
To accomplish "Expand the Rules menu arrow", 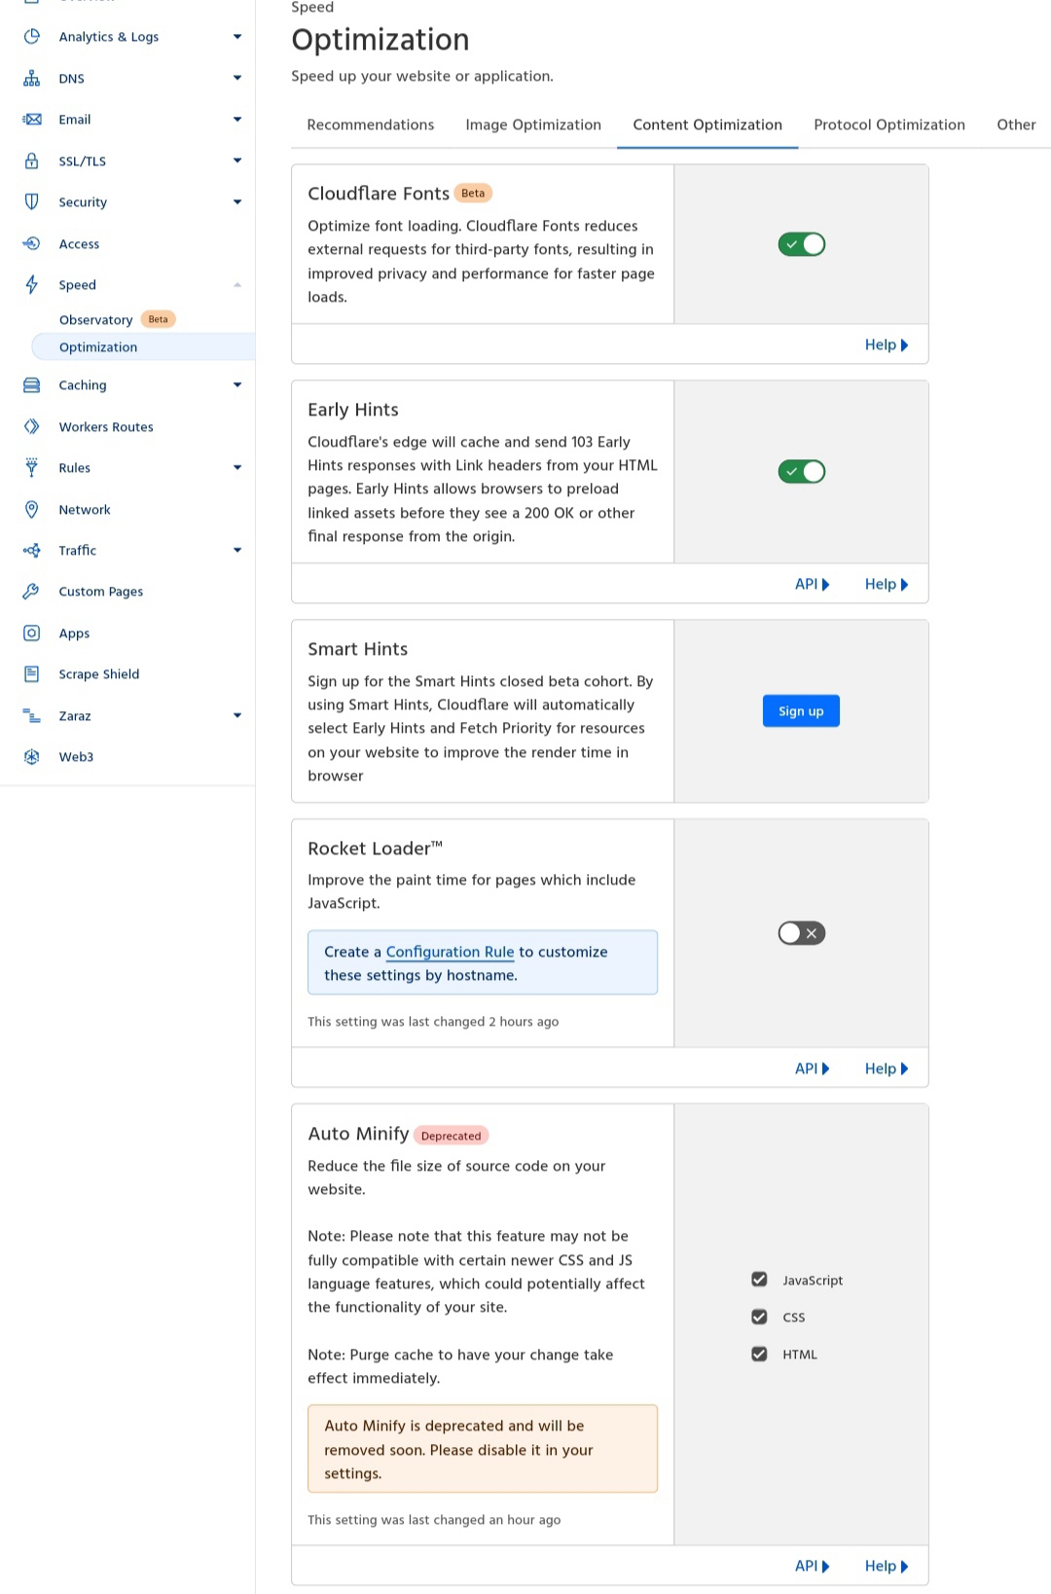I will tap(237, 467).
